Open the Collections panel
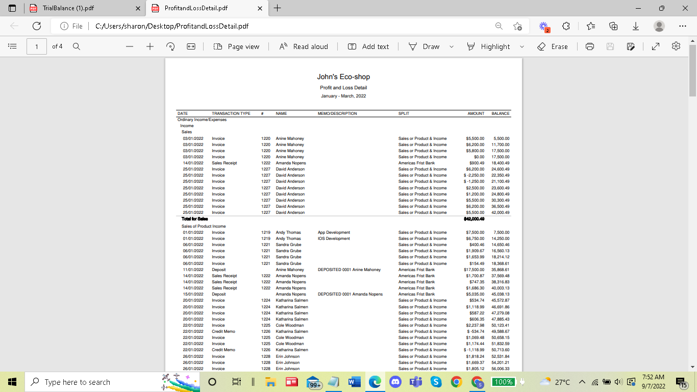This screenshot has height=392, width=697. 614,26
